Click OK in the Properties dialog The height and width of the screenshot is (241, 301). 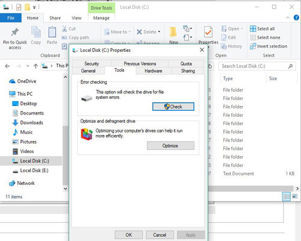(129, 235)
